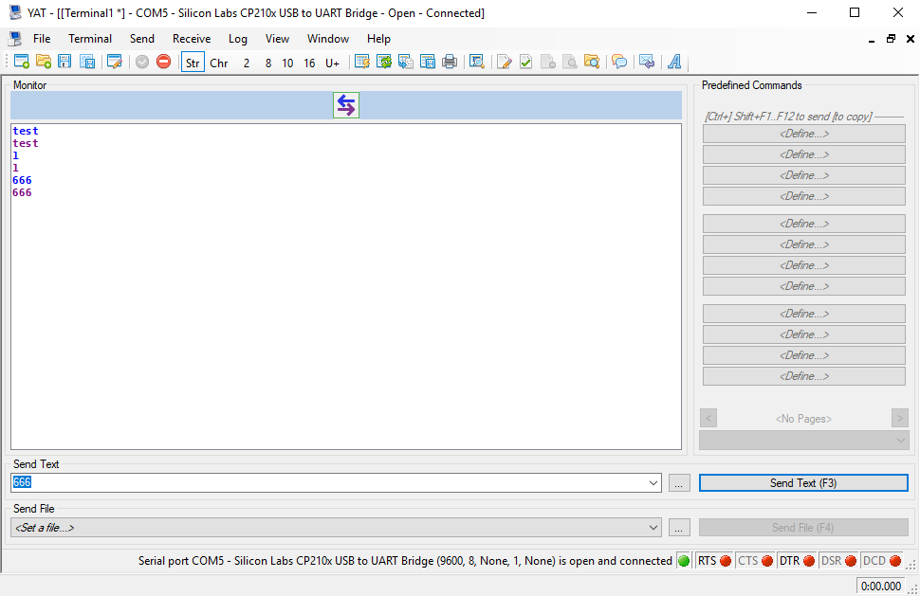Viewport: 920px width, 596px height.
Task: Open the predefined pages dropdown combo
Action: (804, 440)
